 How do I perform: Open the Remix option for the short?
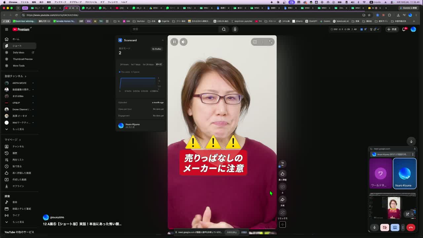click(282, 212)
